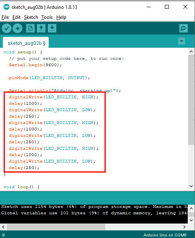Open the Edit menu
The image size is (195, 238).
16,17
